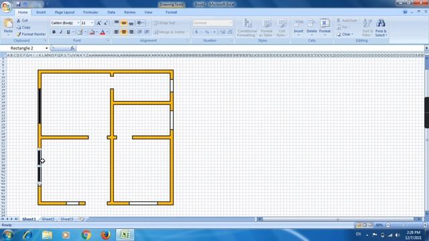Open the Name Box dropdown arrow
The height and width of the screenshot is (241, 429).
point(46,48)
